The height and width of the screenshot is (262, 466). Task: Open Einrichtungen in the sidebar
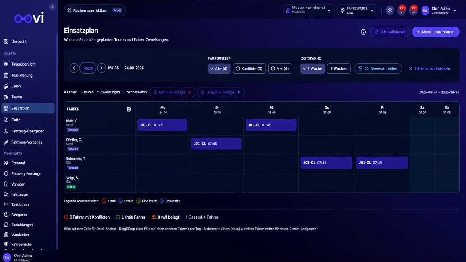(28, 225)
